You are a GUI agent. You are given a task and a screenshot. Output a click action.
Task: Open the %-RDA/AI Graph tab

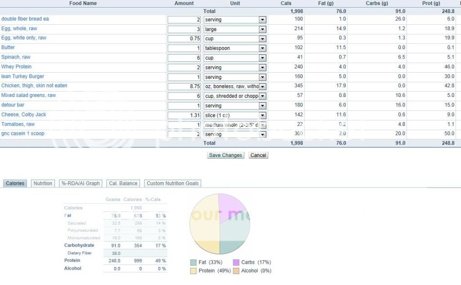click(x=80, y=184)
